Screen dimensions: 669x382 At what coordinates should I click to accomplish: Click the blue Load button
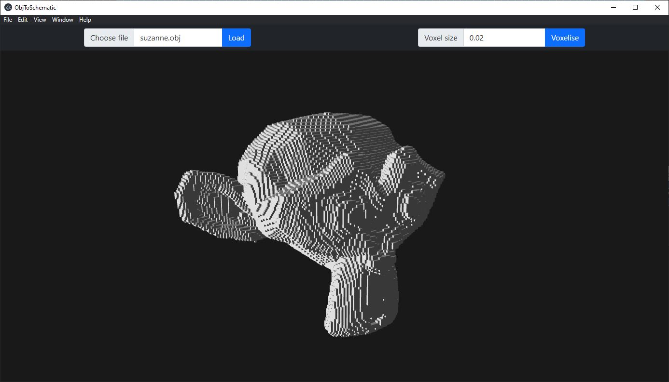(x=237, y=38)
